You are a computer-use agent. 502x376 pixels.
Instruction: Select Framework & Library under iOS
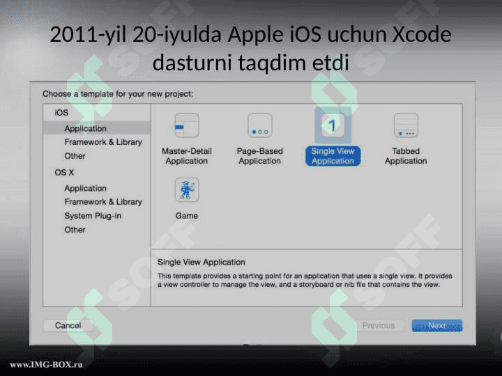102,142
